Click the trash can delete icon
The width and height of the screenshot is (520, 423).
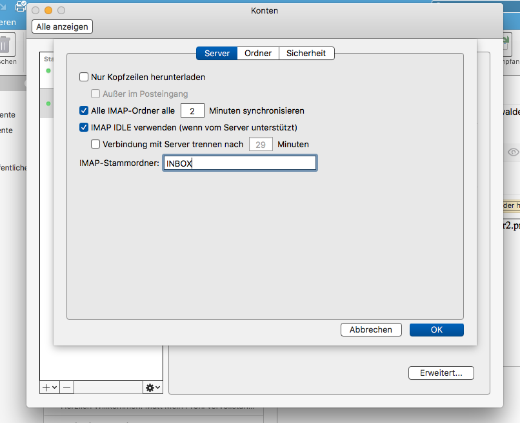pyautogui.click(x=6, y=46)
